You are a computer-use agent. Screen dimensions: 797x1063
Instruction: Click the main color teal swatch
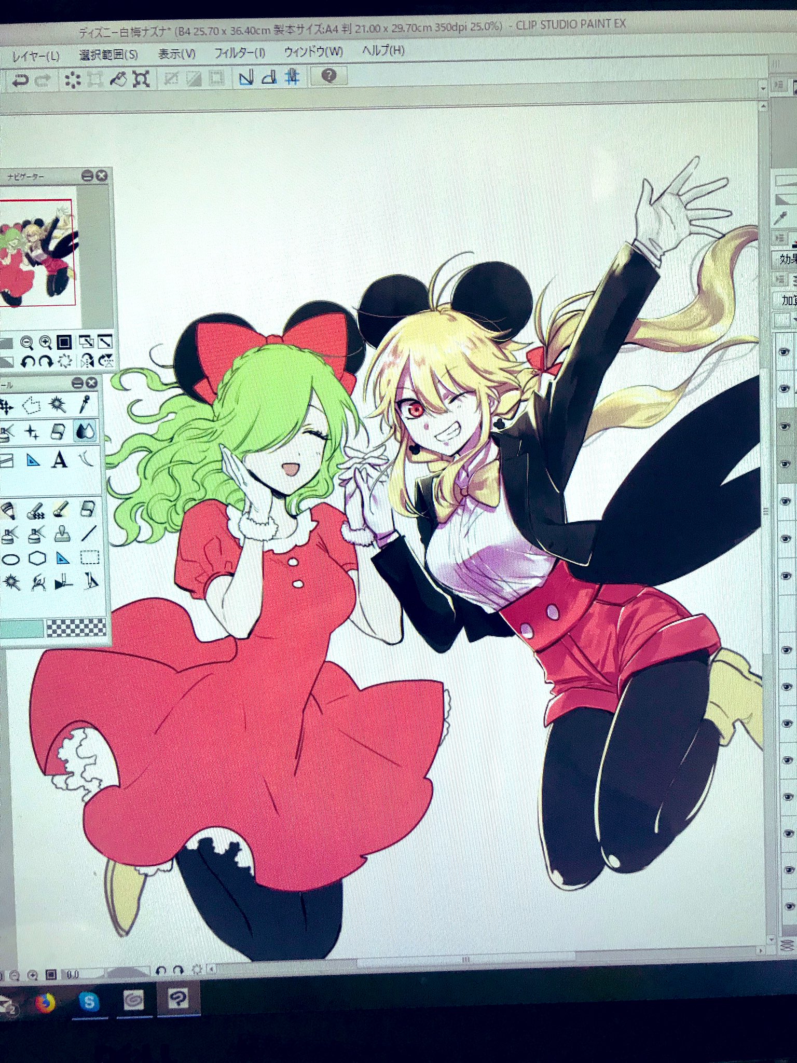pos(21,629)
